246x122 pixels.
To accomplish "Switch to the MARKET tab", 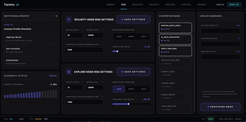I will click(111, 4).
